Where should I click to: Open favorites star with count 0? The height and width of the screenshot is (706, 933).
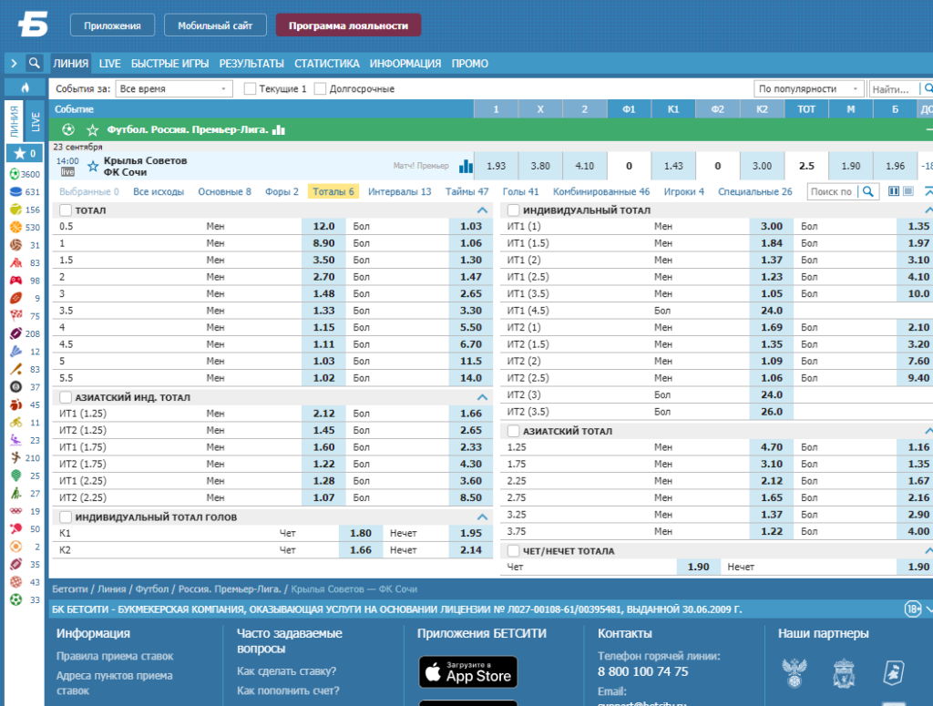25,153
